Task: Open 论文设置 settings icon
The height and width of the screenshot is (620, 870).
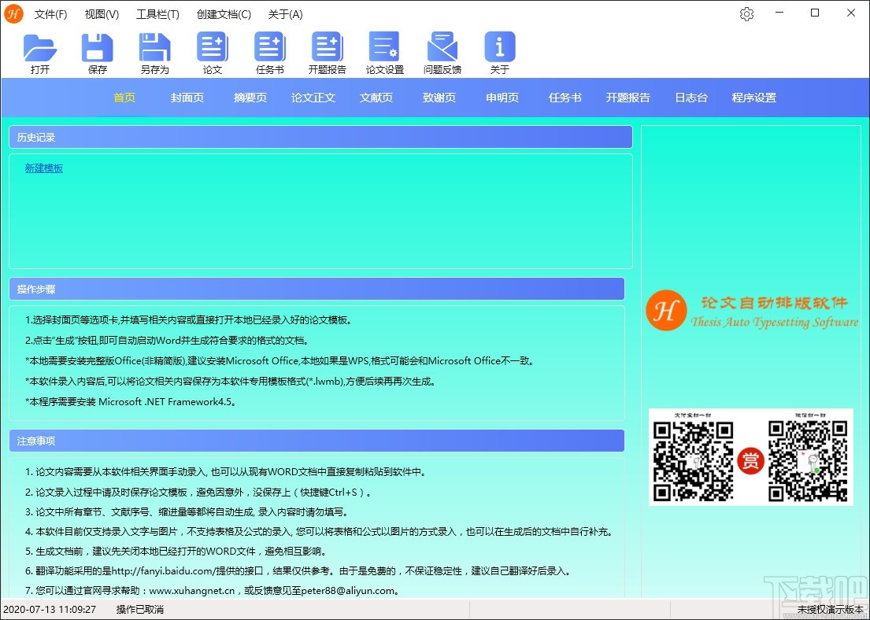Action: 384,51
